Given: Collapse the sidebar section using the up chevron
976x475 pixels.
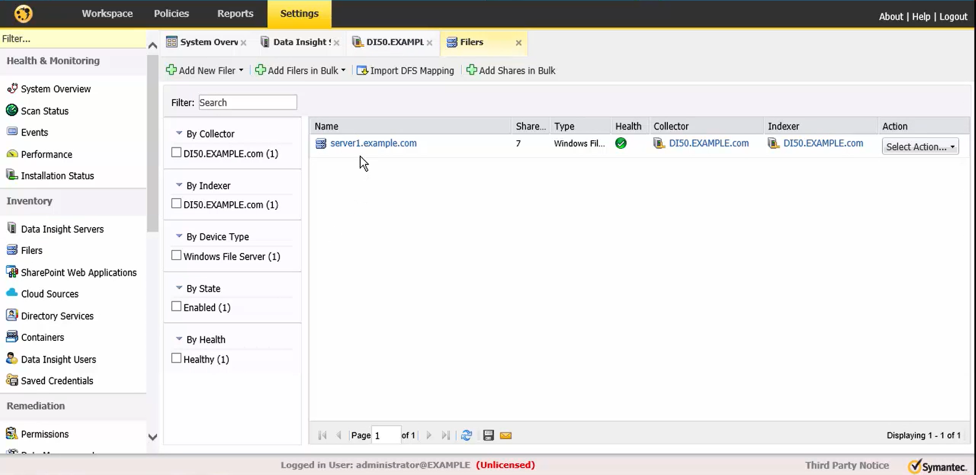Looking at the screenshot, I should tap(152, 45).
